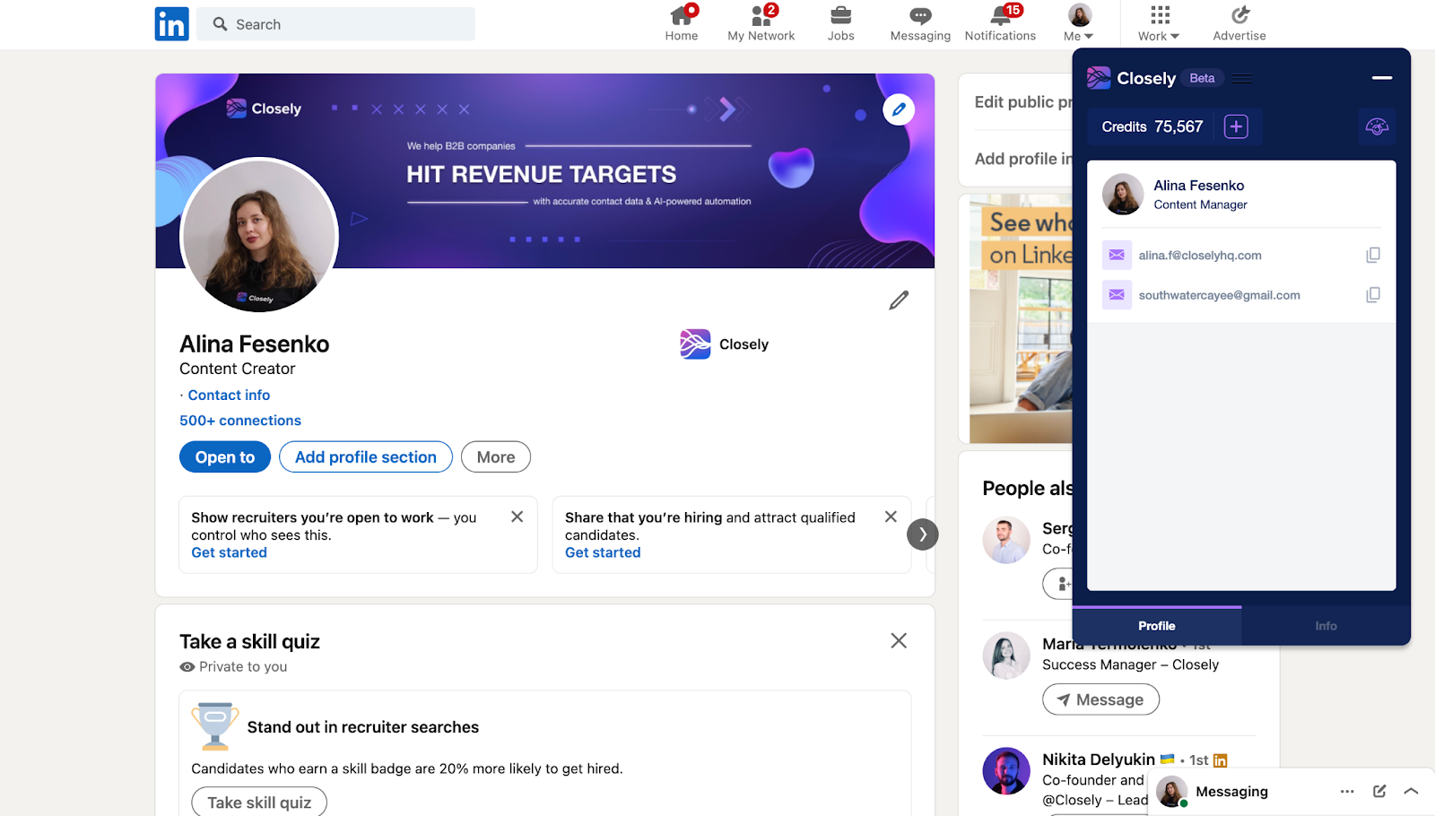Image resolution: width=1435 pixels, height=816 pixels.
Task: Expand the Work apps dropdown
Action: tap(1159, 23)
